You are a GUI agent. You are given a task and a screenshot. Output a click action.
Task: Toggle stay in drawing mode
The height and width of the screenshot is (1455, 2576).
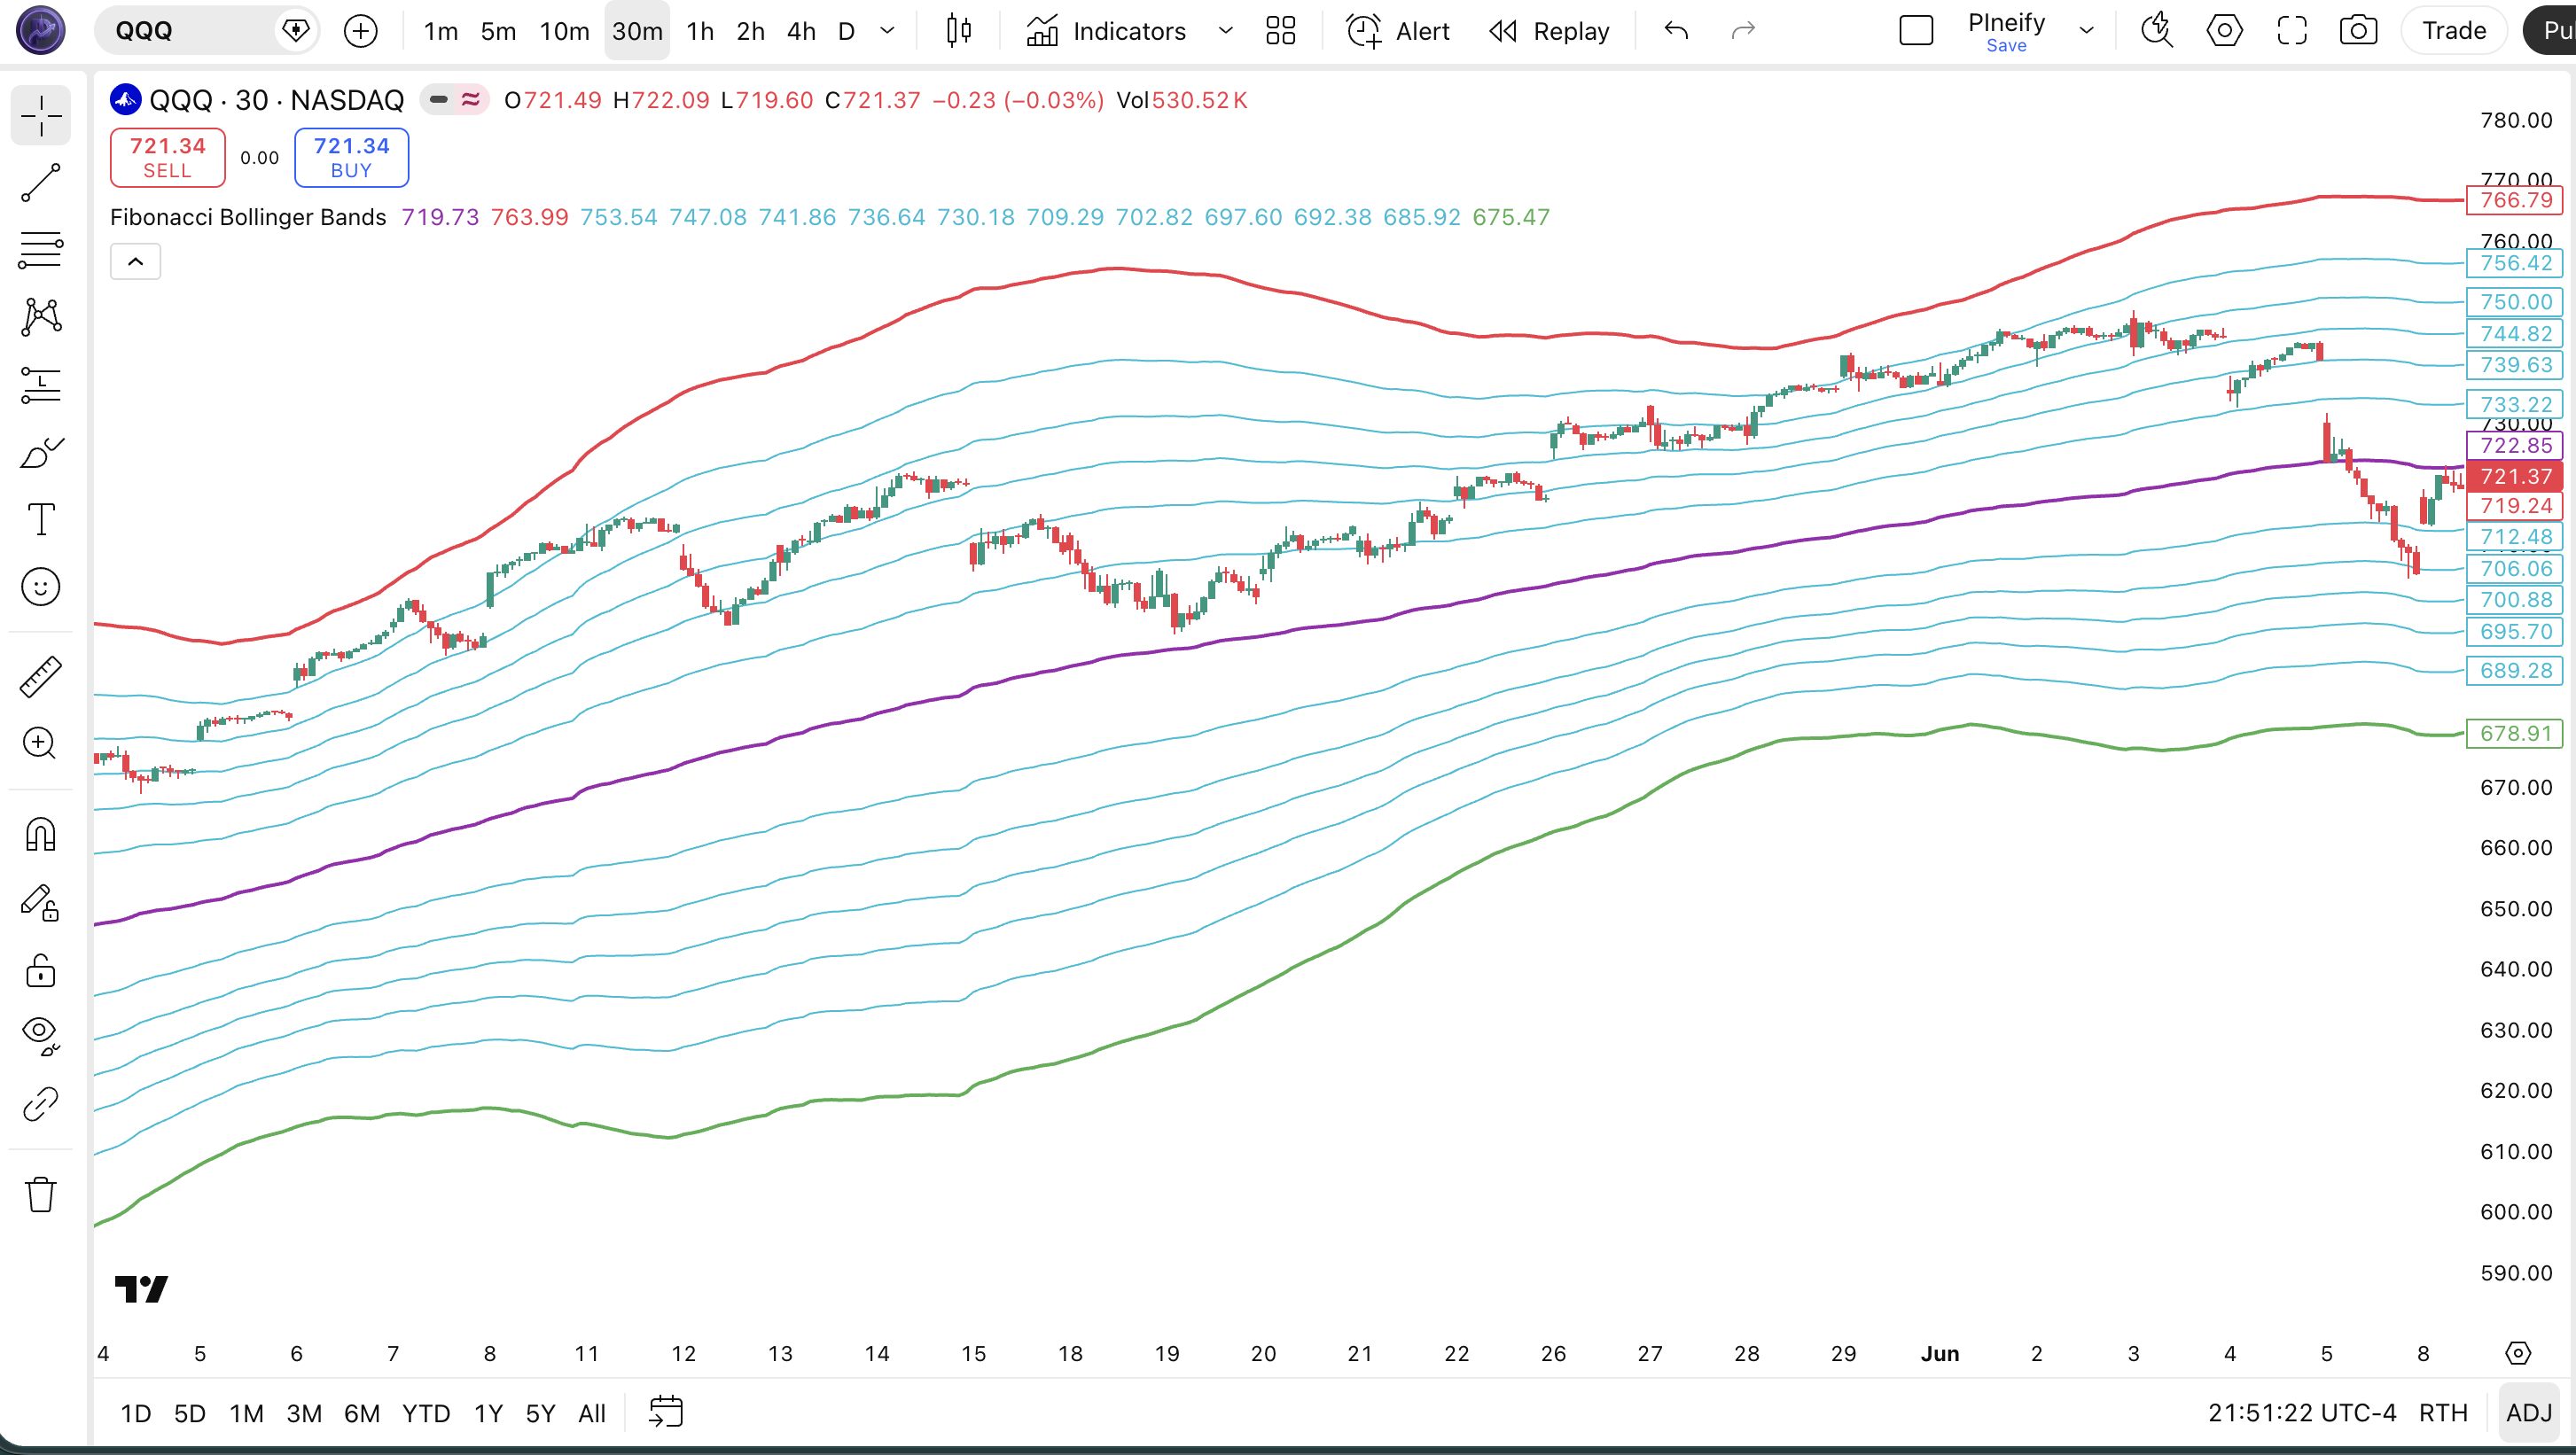(41, 902)
